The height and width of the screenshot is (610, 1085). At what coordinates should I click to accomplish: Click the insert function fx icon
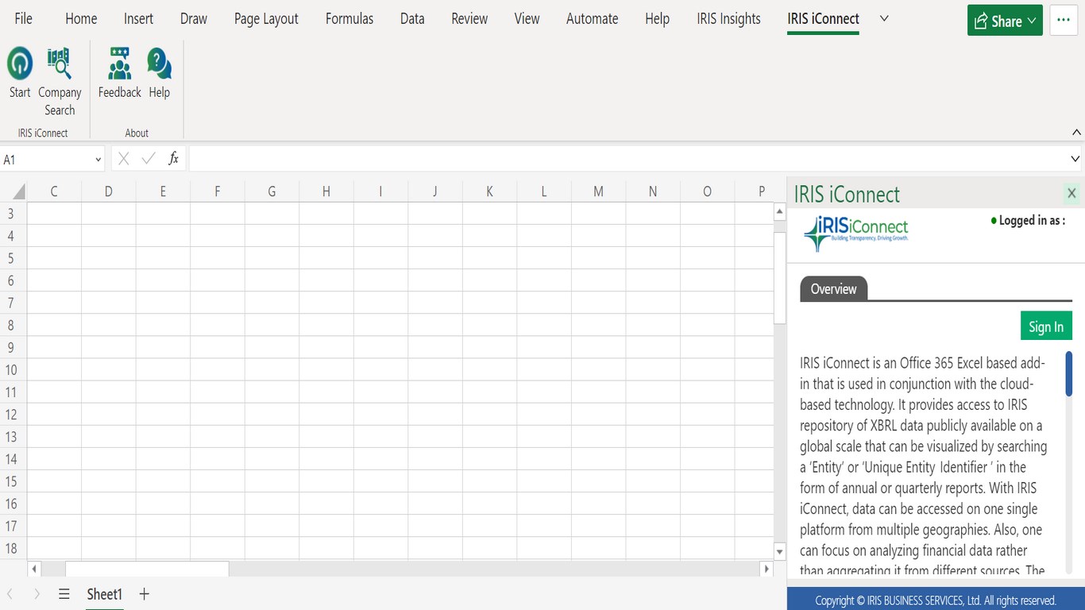click(x=173, y=159)
